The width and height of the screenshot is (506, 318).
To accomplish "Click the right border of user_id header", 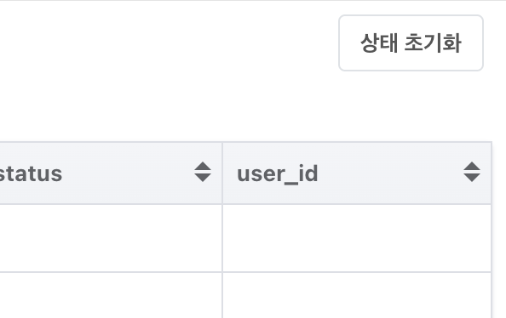I will 492,173.
